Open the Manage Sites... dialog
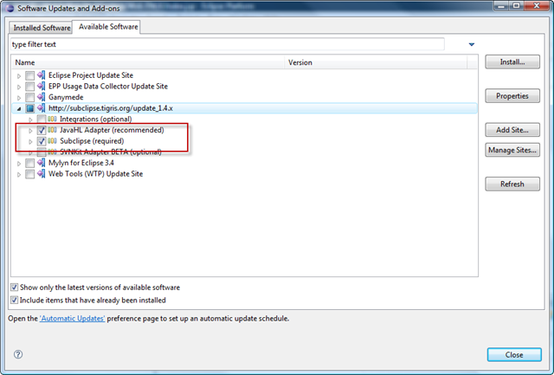 tap(512, 150)
